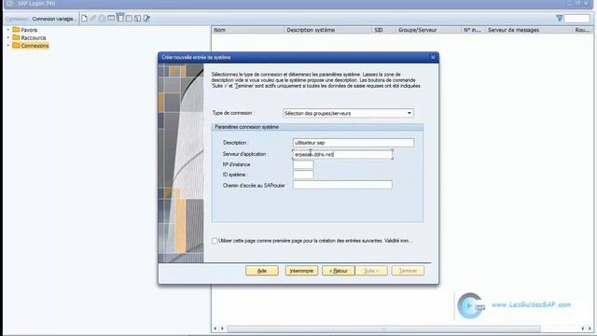The height and width of the screenshot is (336, 597).
Task: Click the SAP Logon title bar icon
Action: pos(10,4)
